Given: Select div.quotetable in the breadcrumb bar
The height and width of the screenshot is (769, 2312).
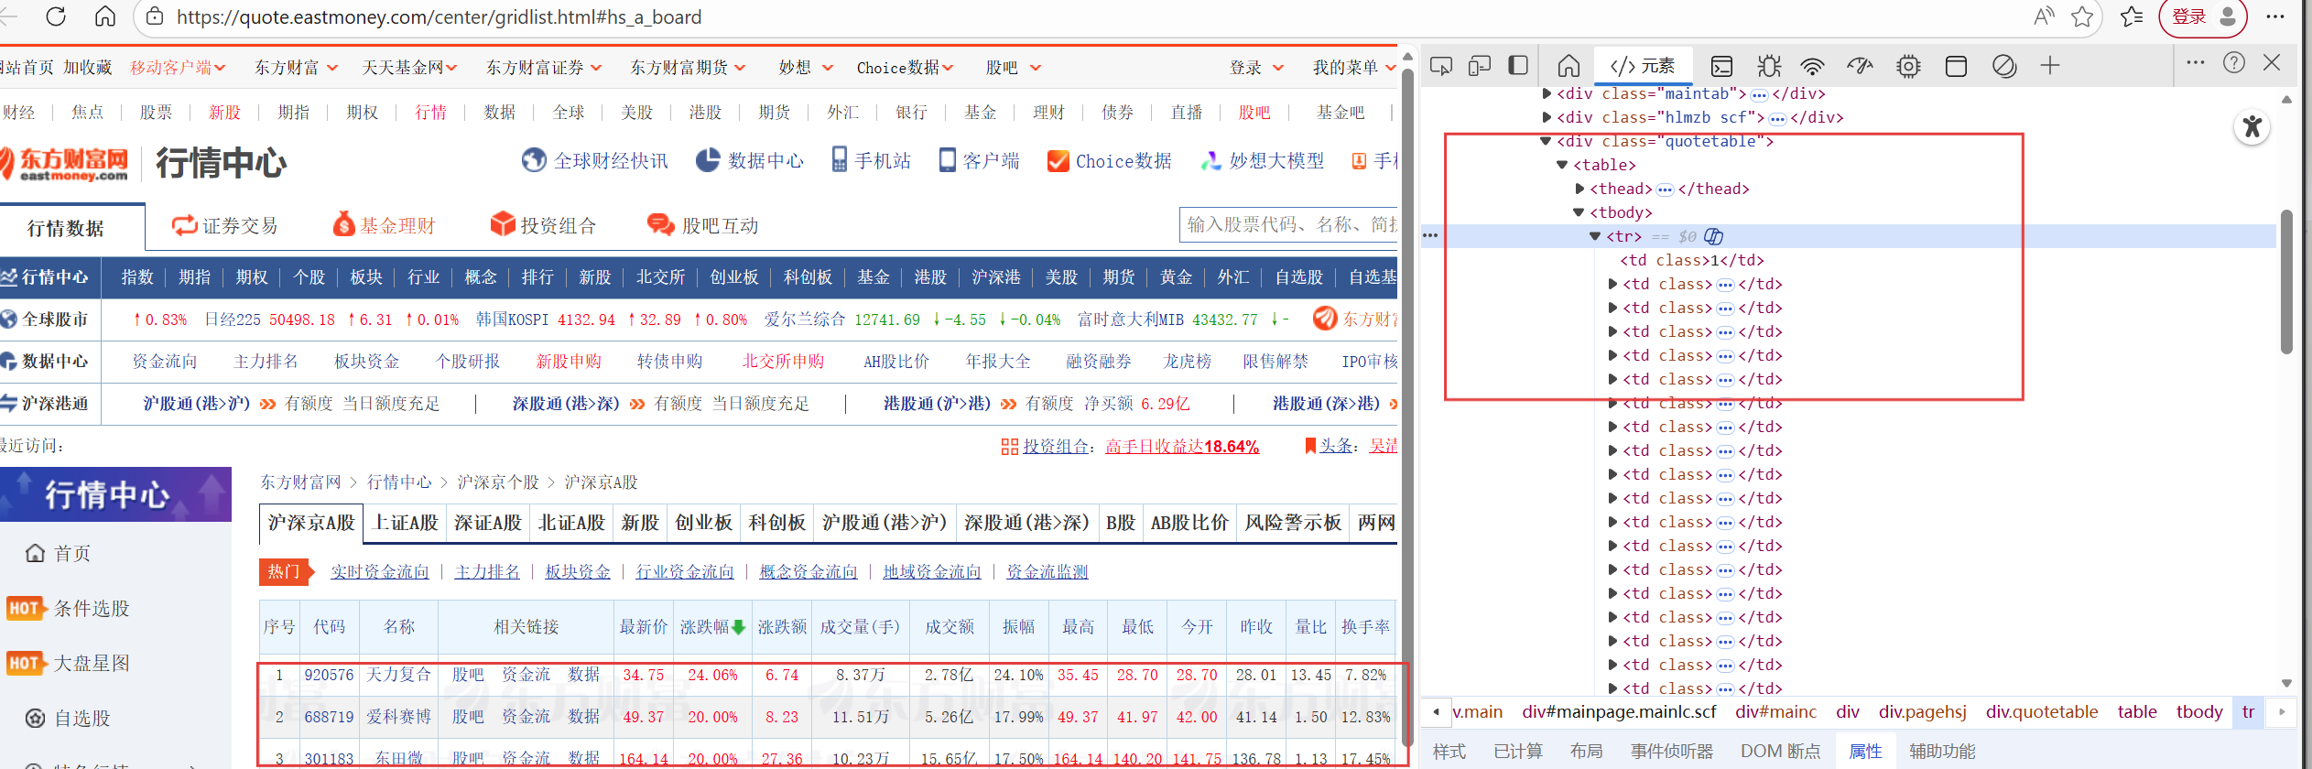Looking at the screenshot, I should (x=2042, y=712).
